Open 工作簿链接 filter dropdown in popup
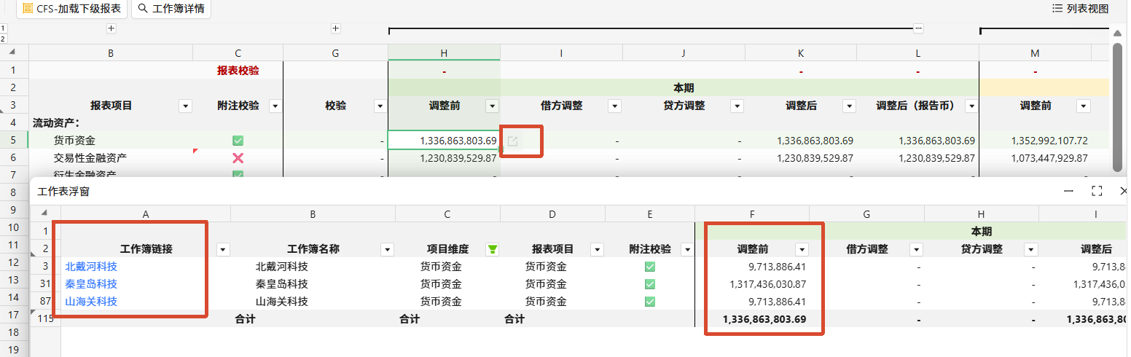Screen dimensions: 1131x357 [223, 249]
